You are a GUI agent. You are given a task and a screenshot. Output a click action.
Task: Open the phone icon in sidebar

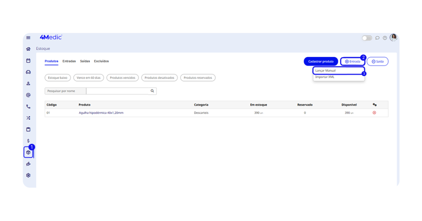(28, 107)
